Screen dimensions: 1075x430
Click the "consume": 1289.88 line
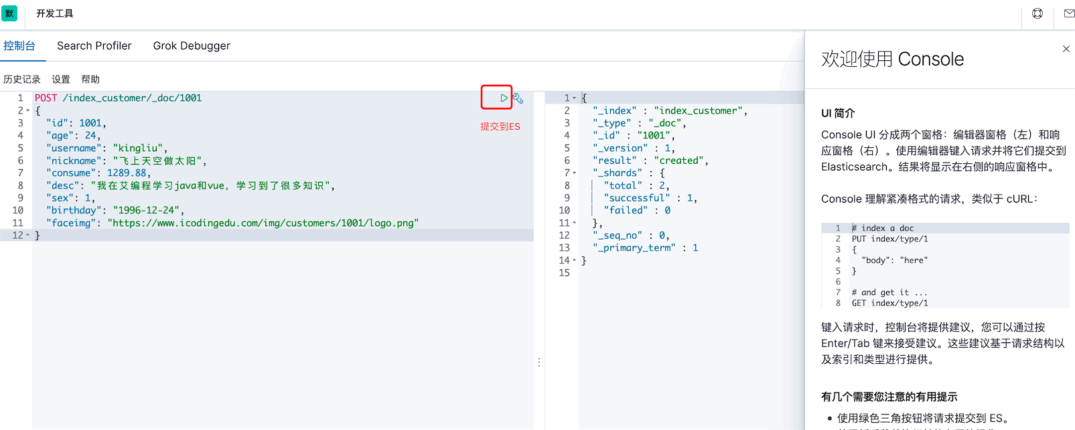98,173
